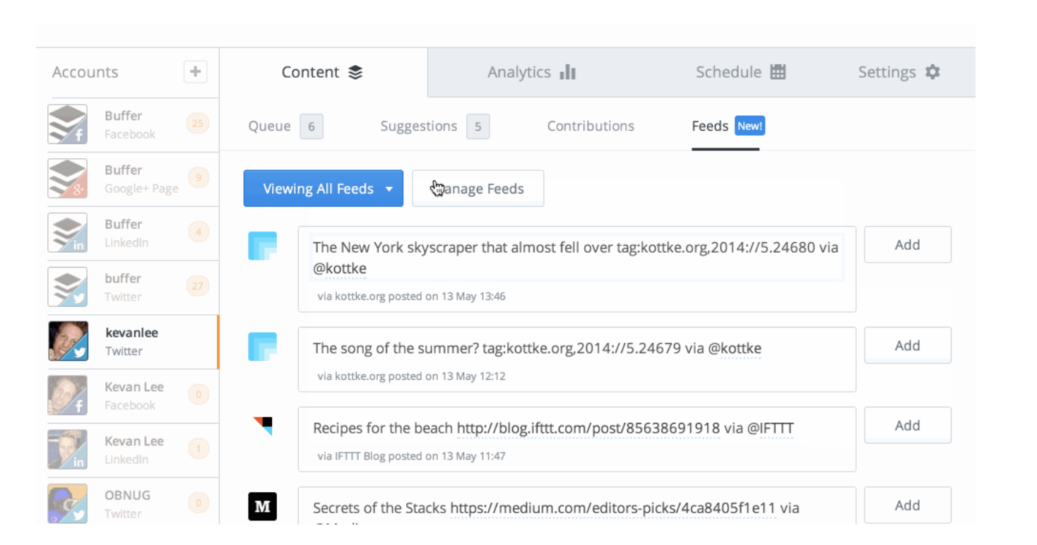Click the Suggestions count badge 5
Viewport: 1037px width, 545px height.
click(478, 127)
